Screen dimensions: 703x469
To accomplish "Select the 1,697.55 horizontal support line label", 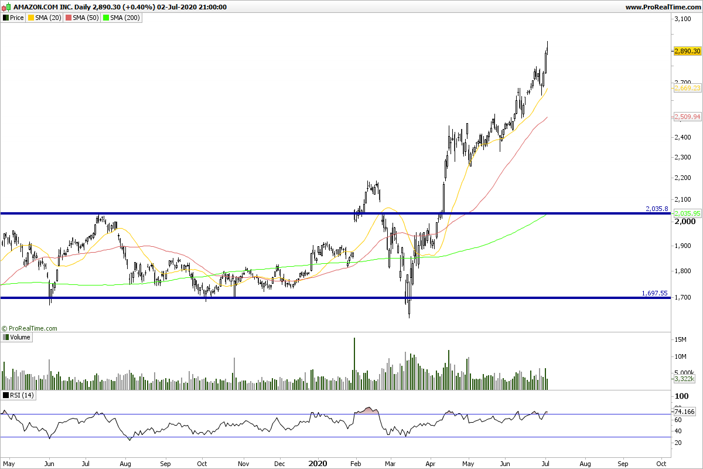I will click(x=655, y=293).
